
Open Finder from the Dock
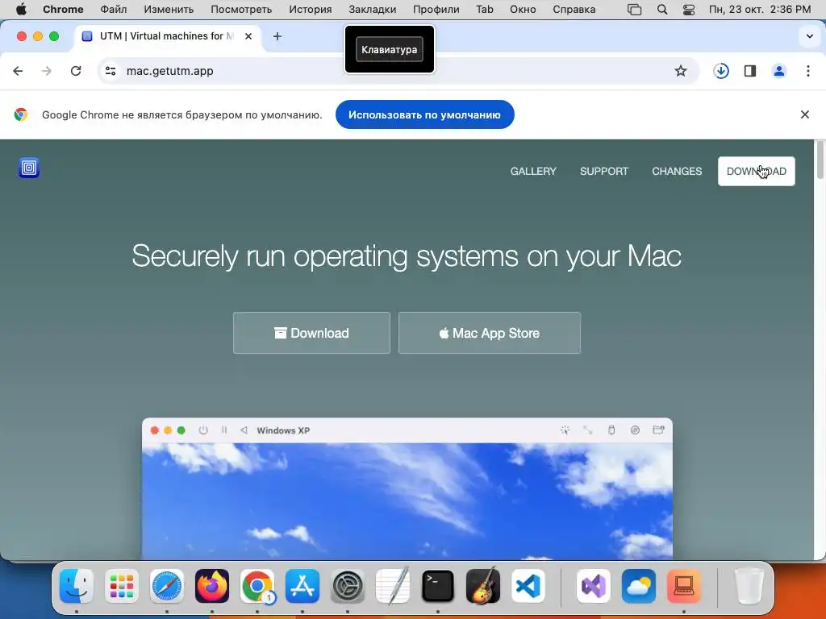coord(77,586)
